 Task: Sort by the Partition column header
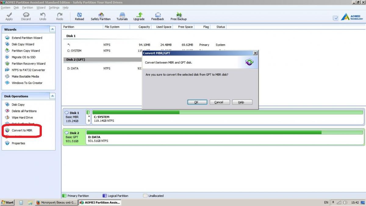[x=82, y=27]
